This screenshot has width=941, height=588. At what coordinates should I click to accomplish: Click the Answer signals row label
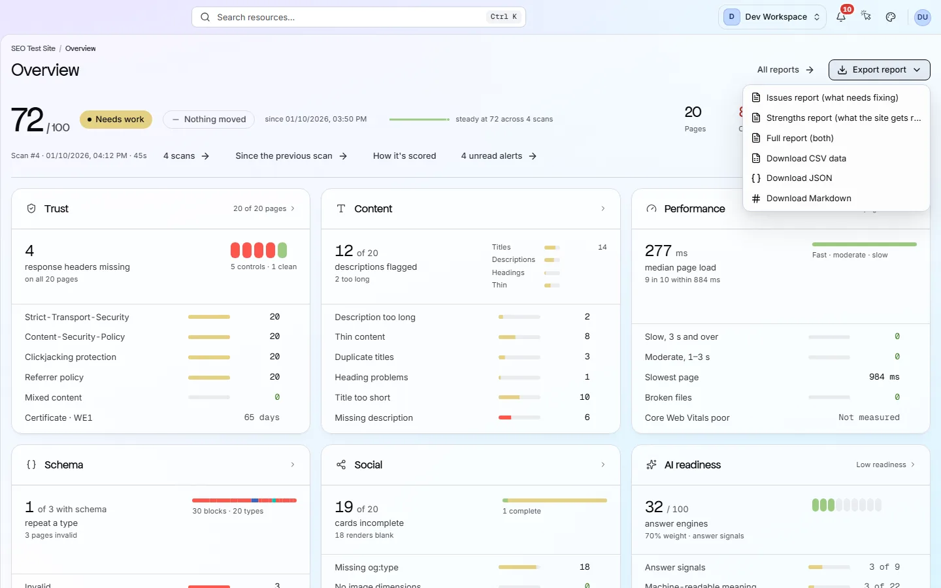click(x=675, y=568)
